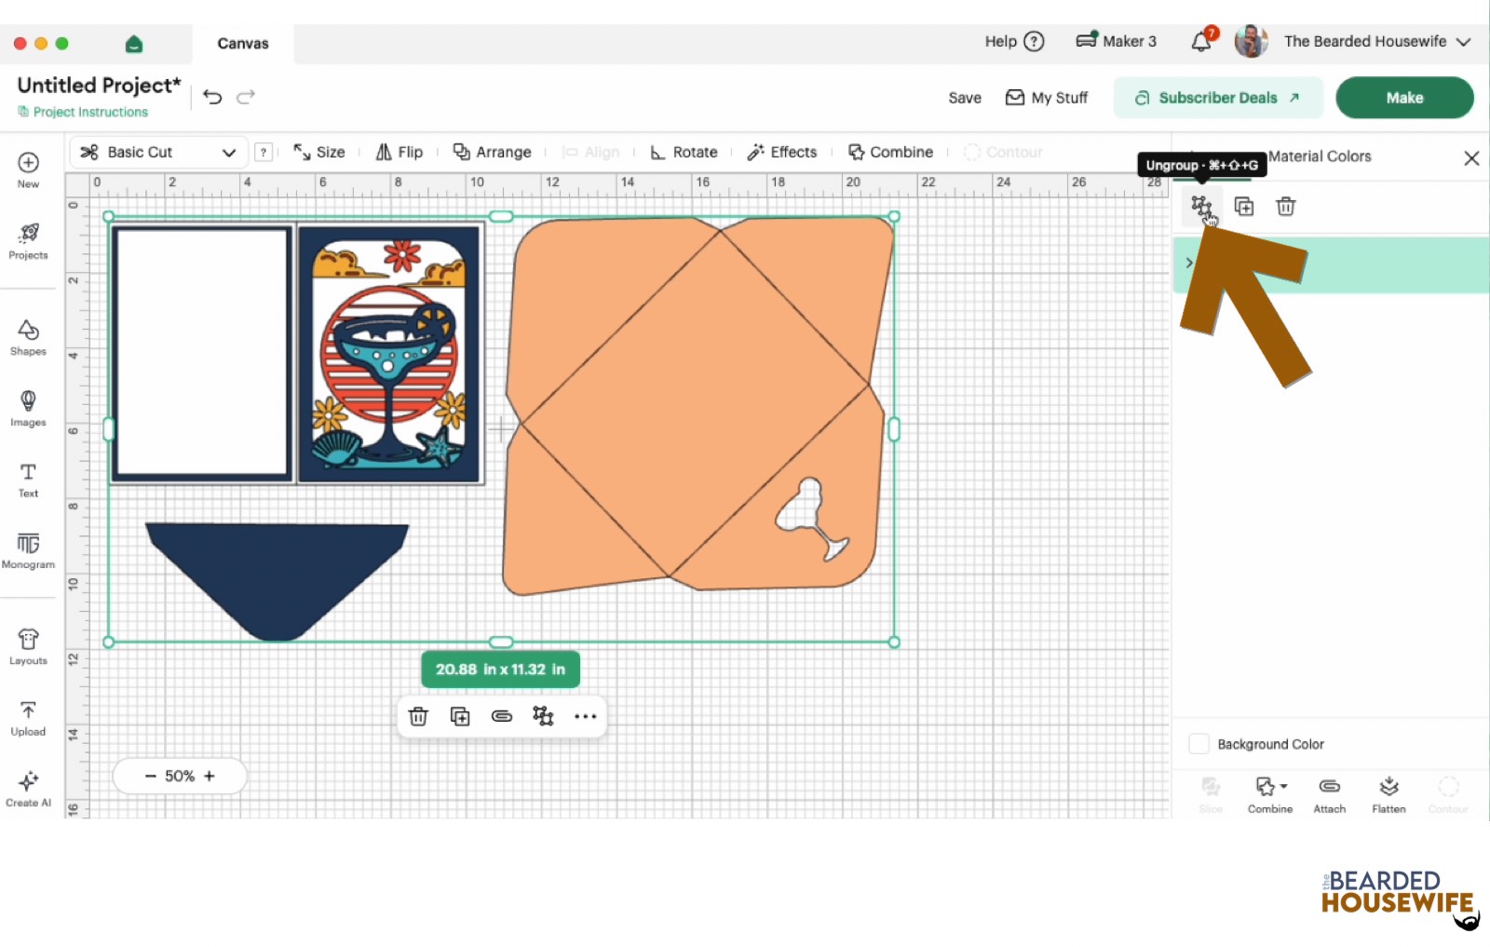Open more options in floating toolbar
The width and height of the screenshot is (1490, 947).
tap(585, 716)
